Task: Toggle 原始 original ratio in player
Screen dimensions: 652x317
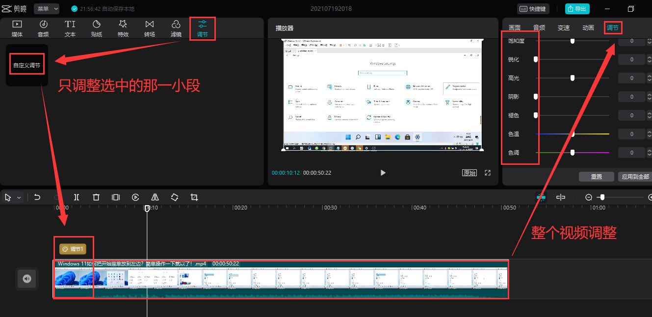Action: pyautogui.click(x=469, y=173)
